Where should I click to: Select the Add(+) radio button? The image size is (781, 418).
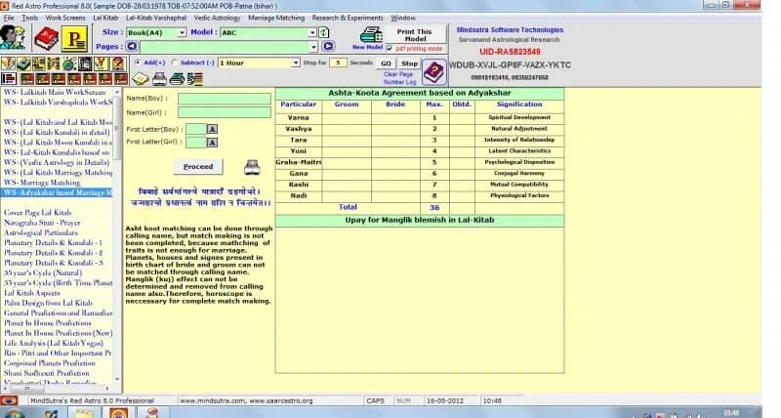tap(137, 63)
